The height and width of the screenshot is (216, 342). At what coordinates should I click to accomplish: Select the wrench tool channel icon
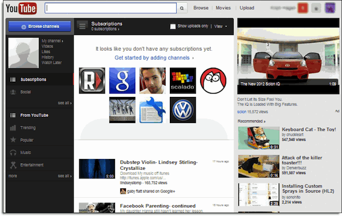[153, 110]
